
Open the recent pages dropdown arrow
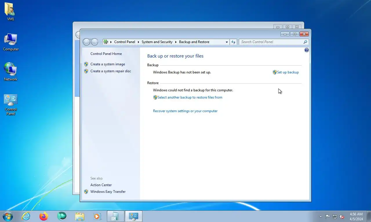101,42
